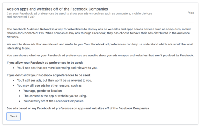Viewport: 201px width, 127px height.
Task: Click the 'See ads based on my Facebook ad preferences' label
Action: tap(78, 108)
